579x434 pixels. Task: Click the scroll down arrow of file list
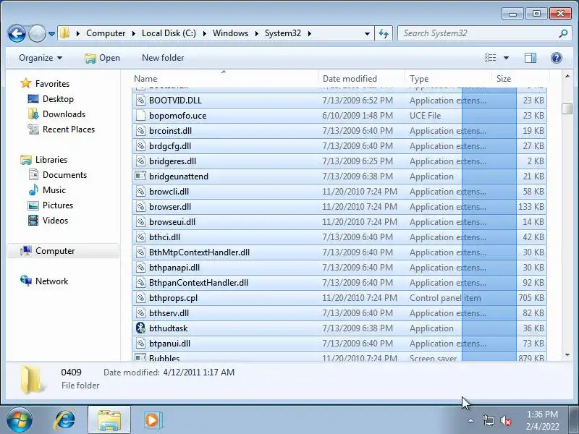pyautogui.click(x=567, y=355)
